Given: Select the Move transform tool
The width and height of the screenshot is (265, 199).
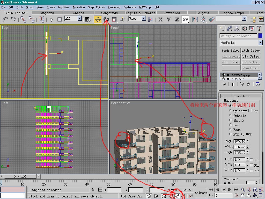Looking at the screenshot, I should pos(98,19).
